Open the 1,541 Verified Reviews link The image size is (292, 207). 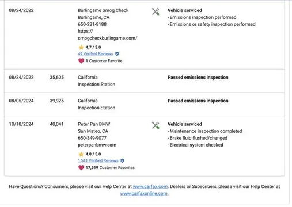click(98, 160)
